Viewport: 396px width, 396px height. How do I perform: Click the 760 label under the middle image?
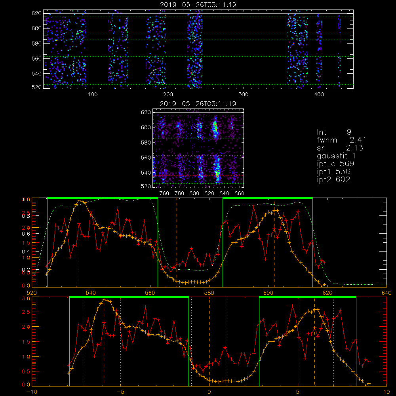(x=164, y=194)
